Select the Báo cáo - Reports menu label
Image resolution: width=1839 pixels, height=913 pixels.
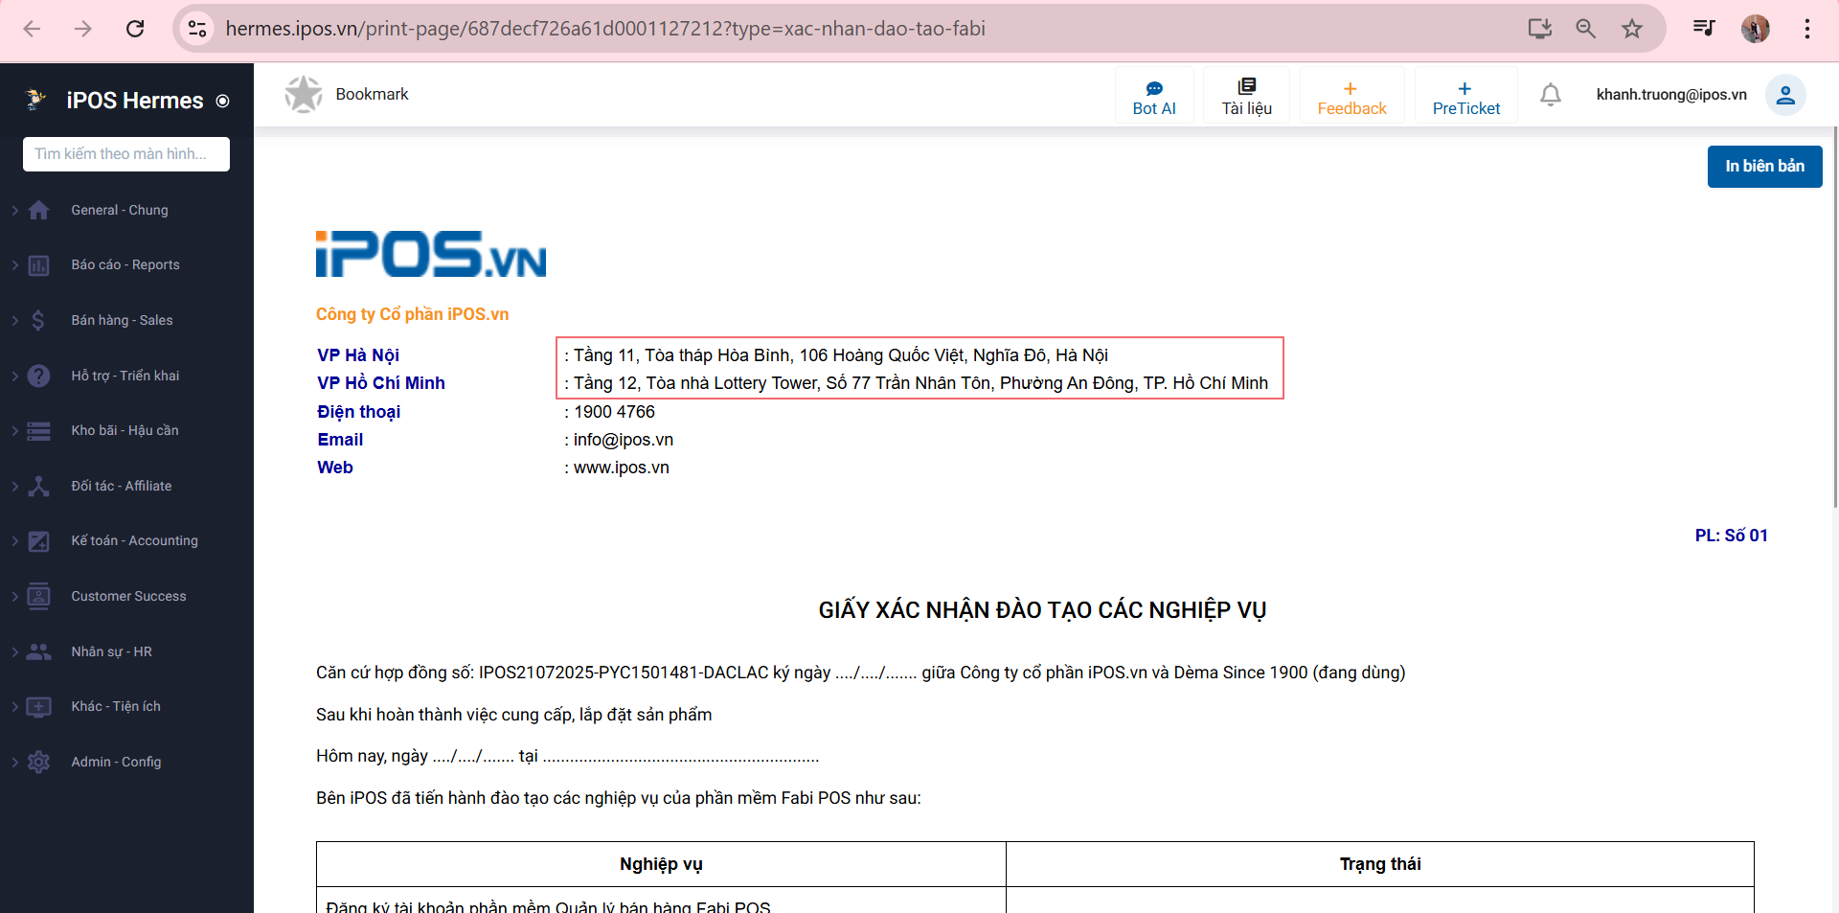point(125,265)
